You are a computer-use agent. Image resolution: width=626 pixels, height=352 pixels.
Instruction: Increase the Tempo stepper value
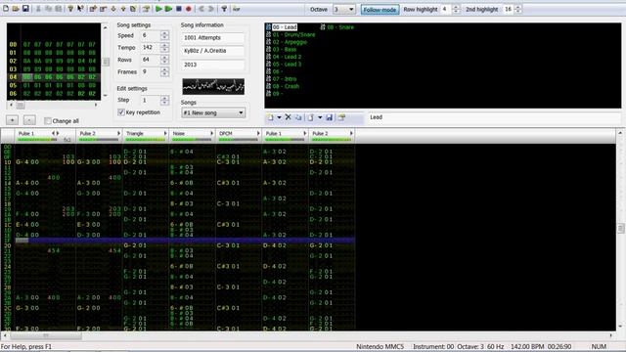point(164,45)
